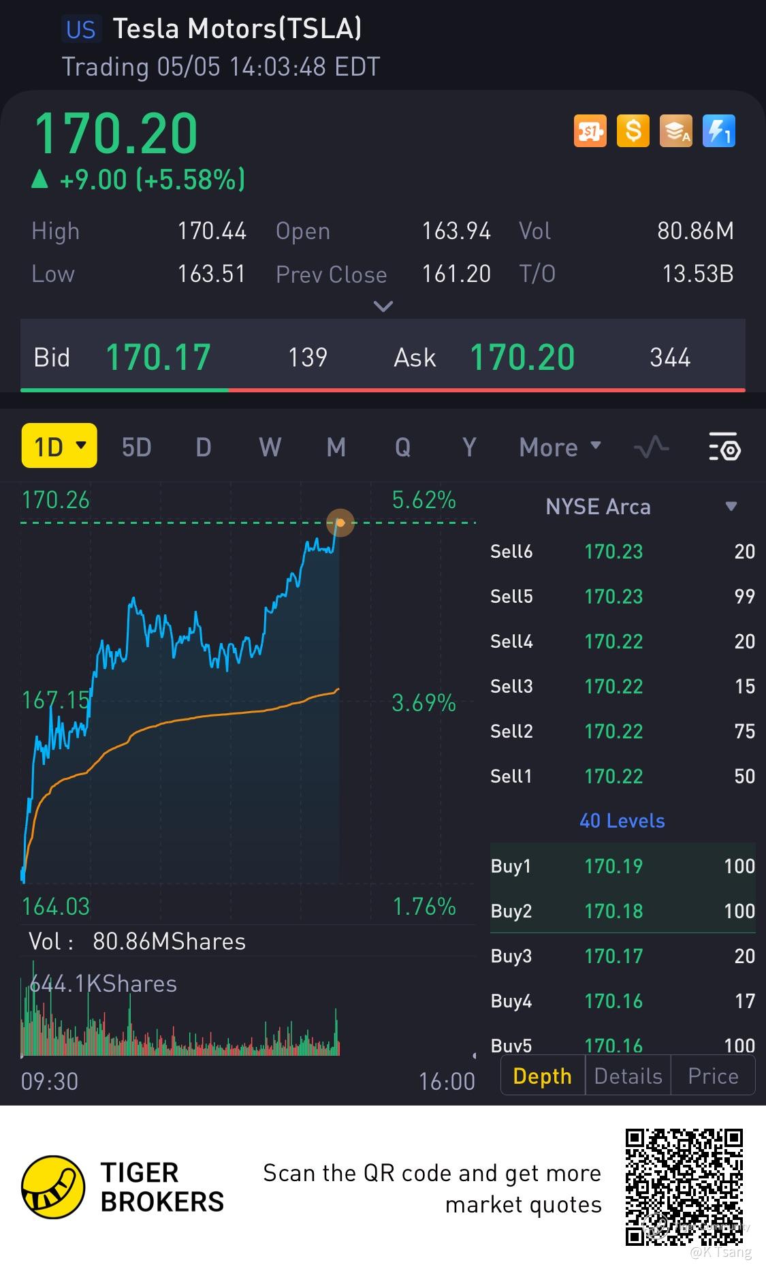Screen dimensions: 766x1269
Task: Tap the Bid price 170.17
Action: [x=158, y=358]
